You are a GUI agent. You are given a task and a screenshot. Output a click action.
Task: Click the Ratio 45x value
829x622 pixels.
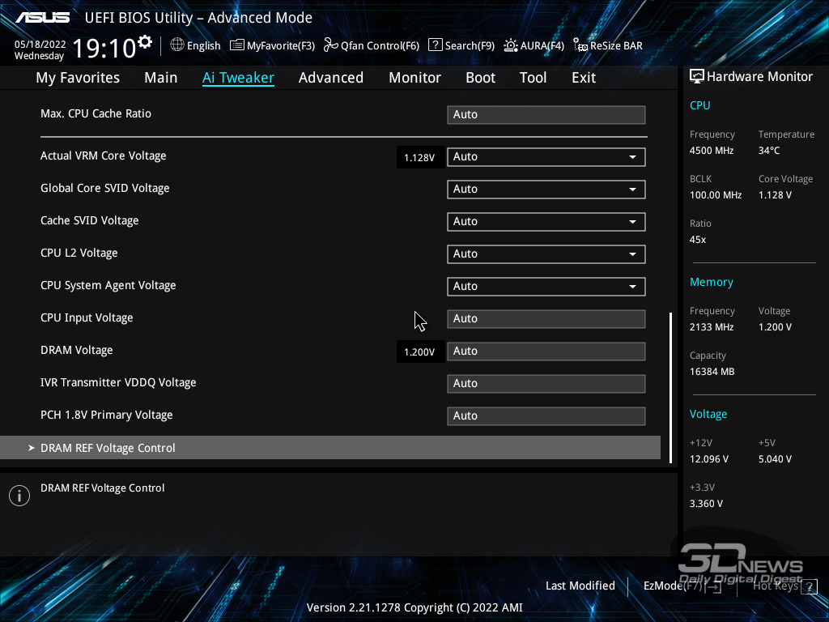697,239
